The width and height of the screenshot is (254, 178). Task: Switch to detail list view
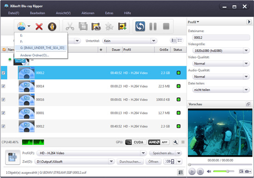(180, 40)
